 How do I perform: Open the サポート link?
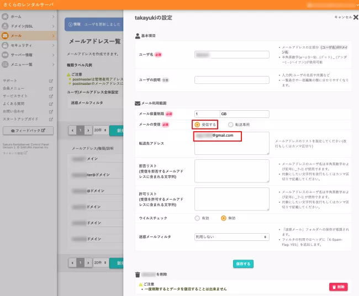click(10, 80)
